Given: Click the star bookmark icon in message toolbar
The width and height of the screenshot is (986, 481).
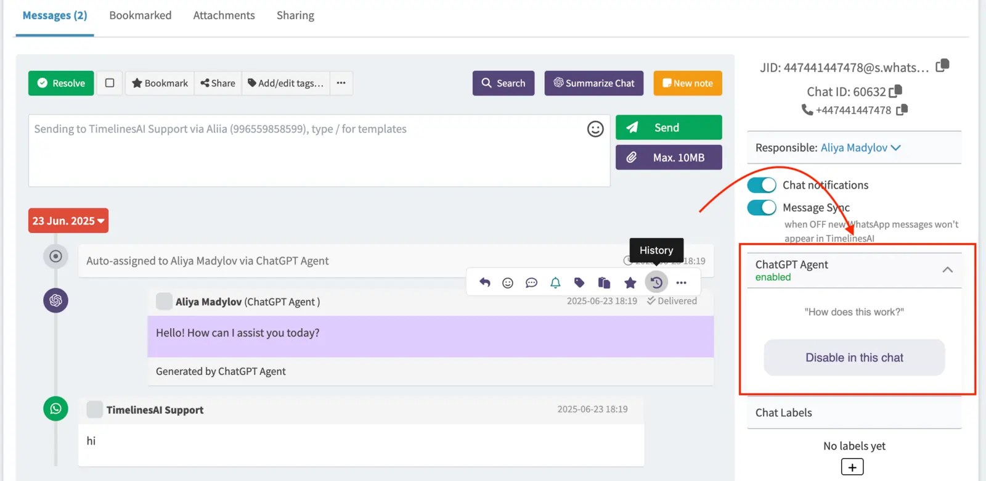Looking at the screenshot, I should point(630,282).
